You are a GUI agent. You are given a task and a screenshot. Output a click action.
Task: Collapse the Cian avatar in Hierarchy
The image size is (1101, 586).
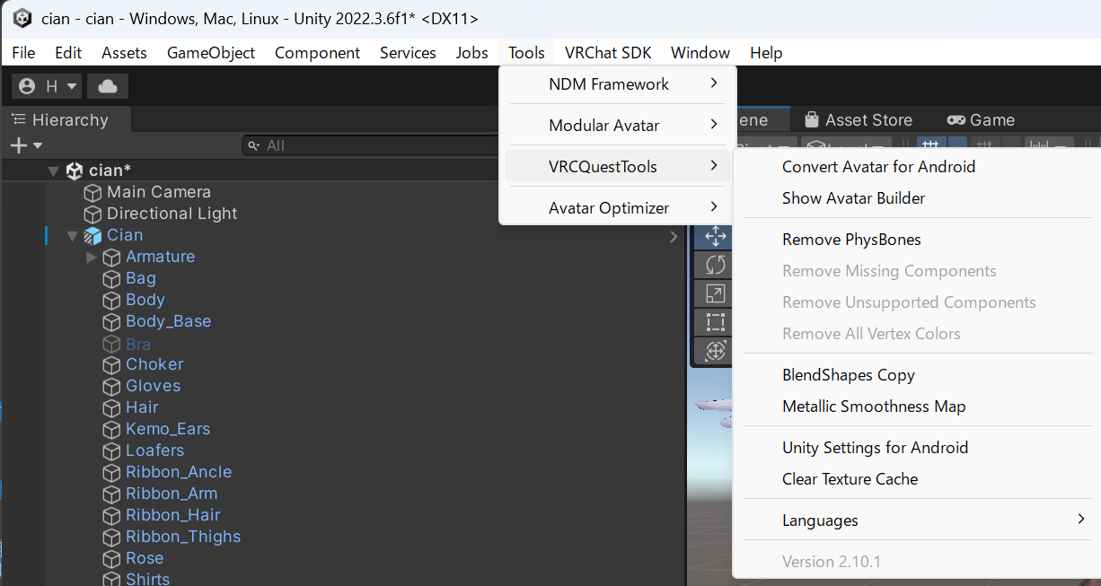(x=72, y=234)
